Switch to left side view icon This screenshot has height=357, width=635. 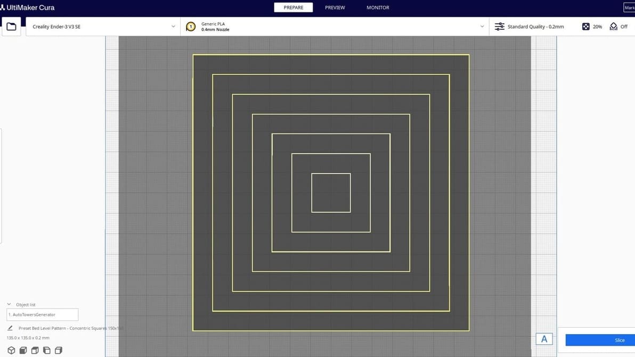47,350
